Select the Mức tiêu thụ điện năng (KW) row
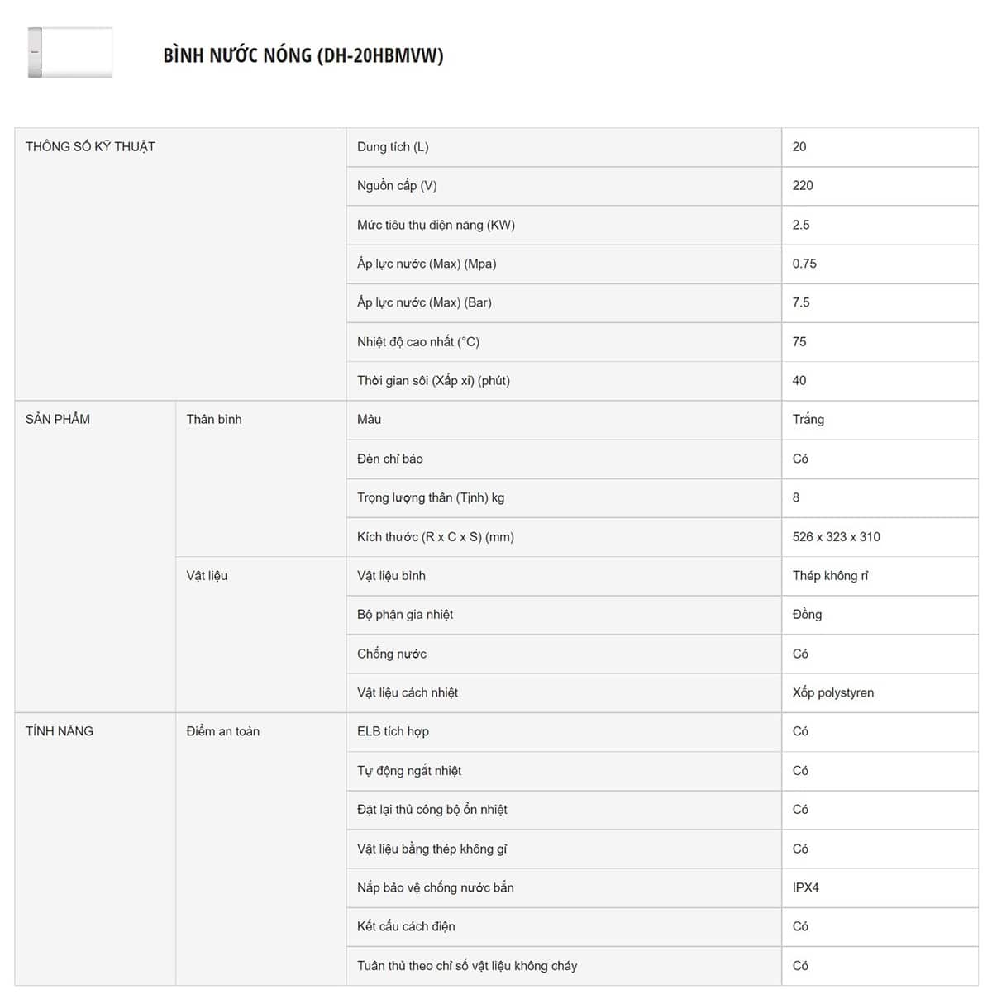992x999 pixels. (x=436, y=225)
